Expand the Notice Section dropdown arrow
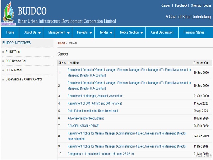The width and height of the screenshot is (213, 160). point(142,33)
